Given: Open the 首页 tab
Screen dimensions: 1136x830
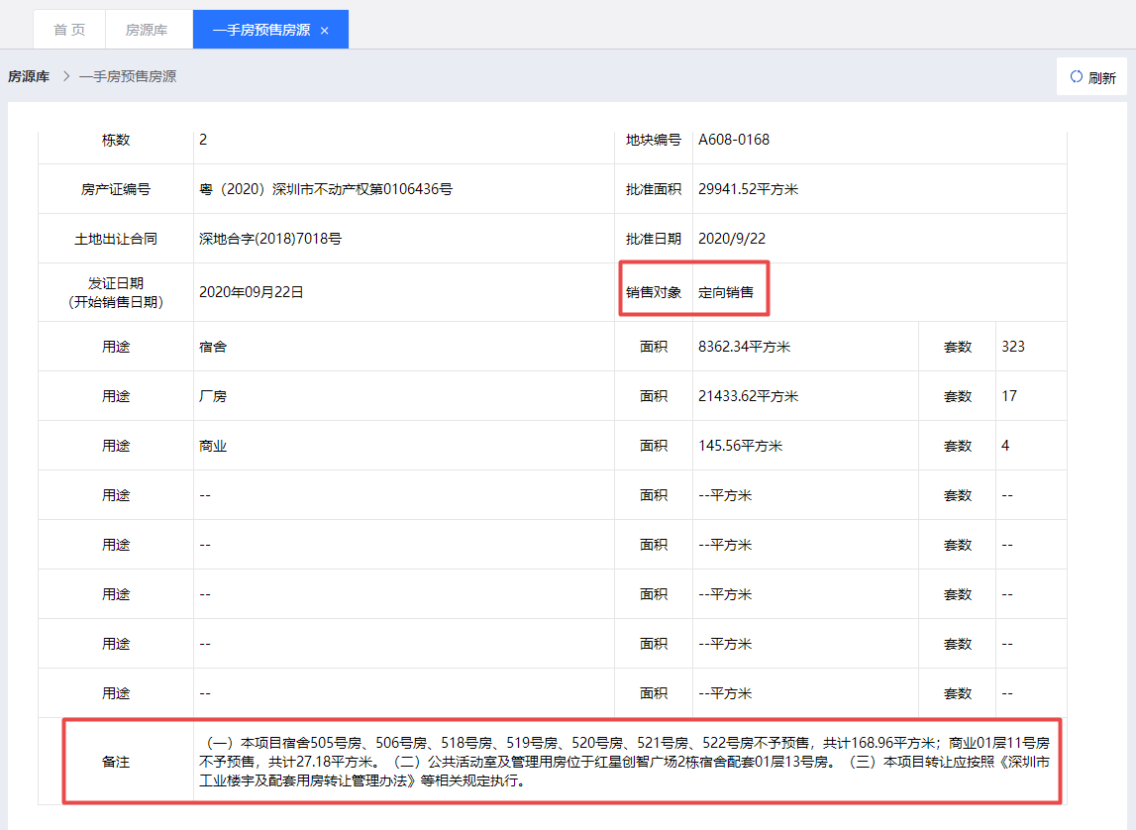Looking at the screenshot, I should tap(69, 30).
